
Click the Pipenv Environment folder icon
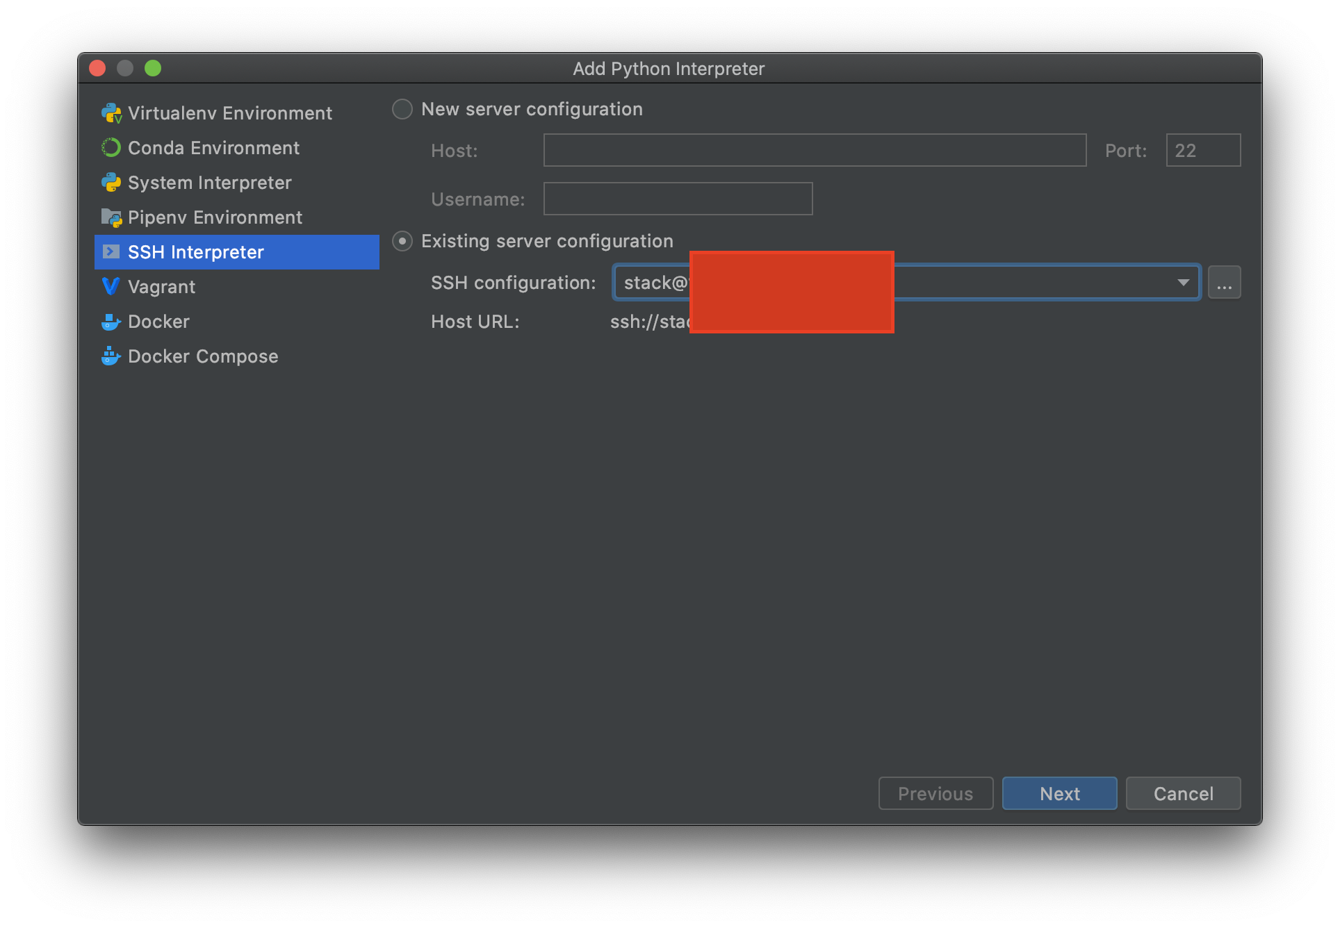(x=111, y=217)
